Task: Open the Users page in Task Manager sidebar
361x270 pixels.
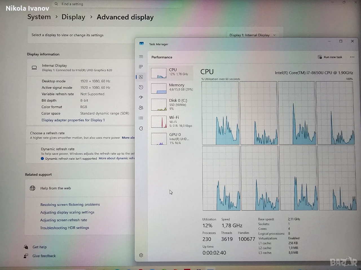Action: coord(141,107)
